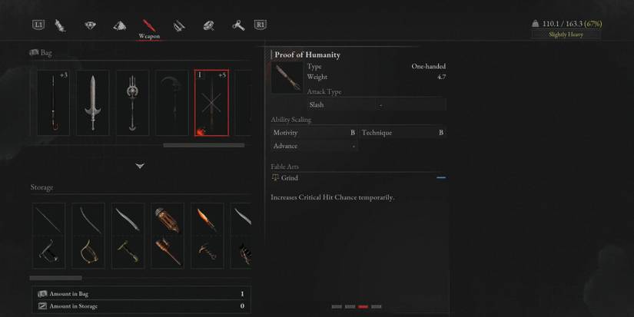
Task: Select the highlighted +5 crossed-blades weapon slot
Action: click(211, 103)
